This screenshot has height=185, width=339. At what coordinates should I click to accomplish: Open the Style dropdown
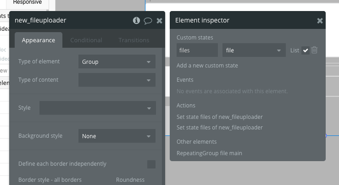97,108
